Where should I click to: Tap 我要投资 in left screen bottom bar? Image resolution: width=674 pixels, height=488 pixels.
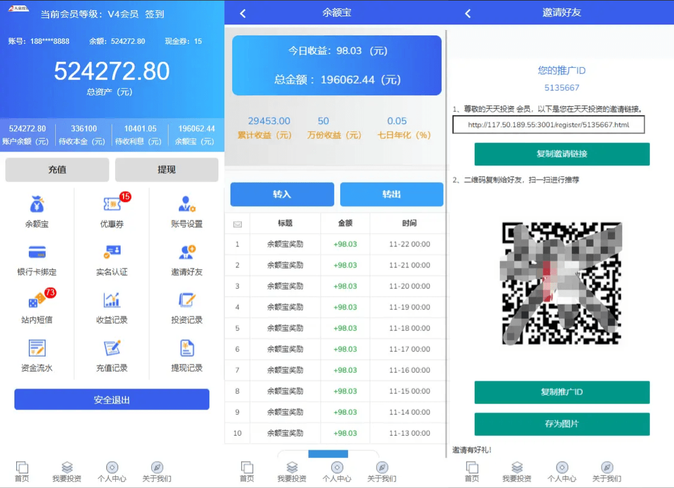[x=67, y=472]
